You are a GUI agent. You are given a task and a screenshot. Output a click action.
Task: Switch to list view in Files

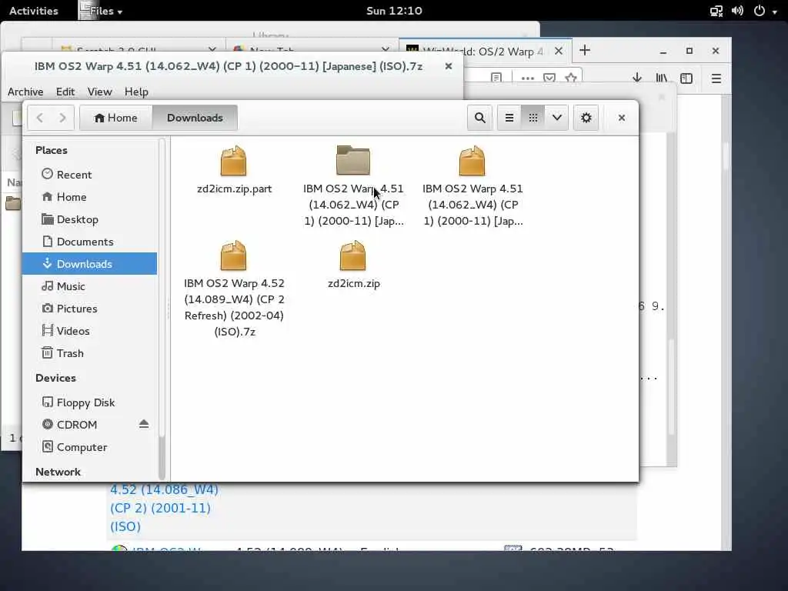(509, 118)
